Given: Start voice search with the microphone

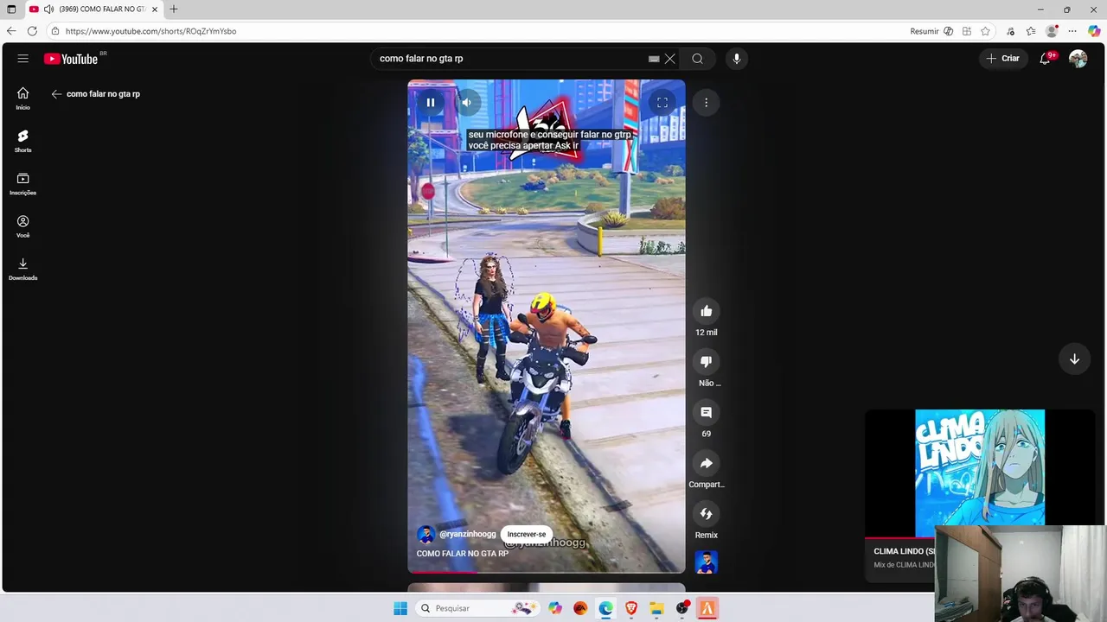Looking at the screenshot, I should pyautogui.click(x=737, y=59).
